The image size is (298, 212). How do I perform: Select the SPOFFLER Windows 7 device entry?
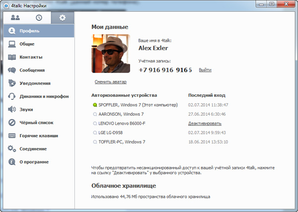point(138,105)
